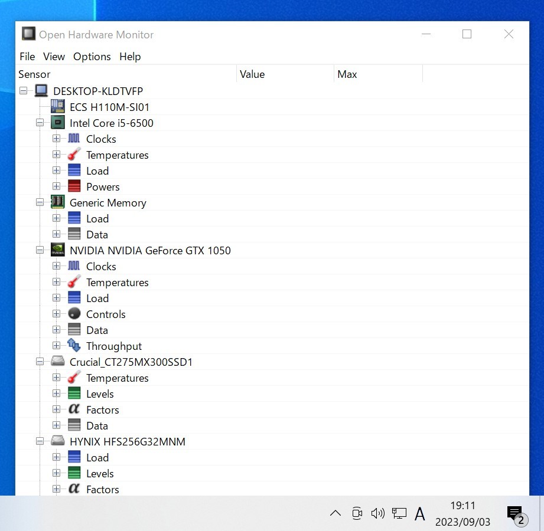Screen dimensions: 544x531
Task: Collapse the Generic Memory node
Action: click(x=40, y=202)
